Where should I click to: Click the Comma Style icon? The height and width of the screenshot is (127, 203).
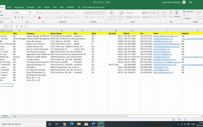tap(95, 17)
